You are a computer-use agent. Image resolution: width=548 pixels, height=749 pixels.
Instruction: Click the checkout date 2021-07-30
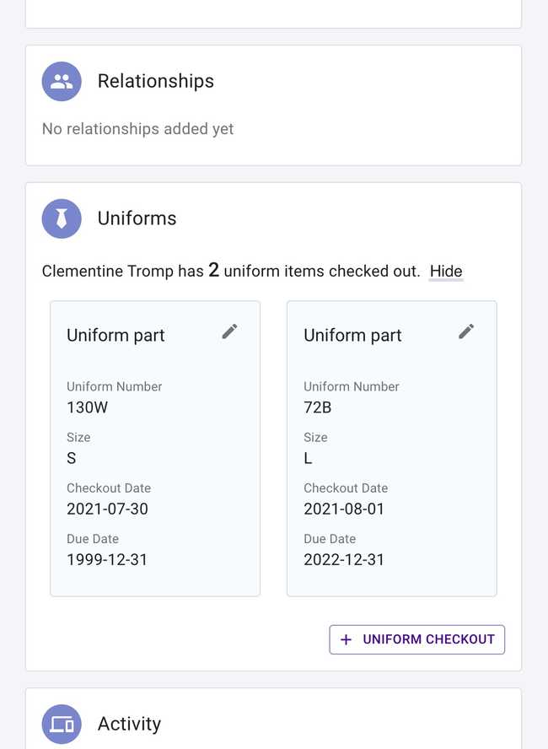107,509
